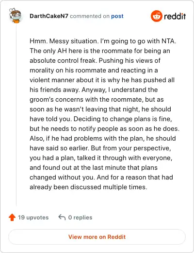The height and width of the screenshot is (253, 194).
Task: Click the 'View more on Reddit' button
Action: click(x=97, y=237)
